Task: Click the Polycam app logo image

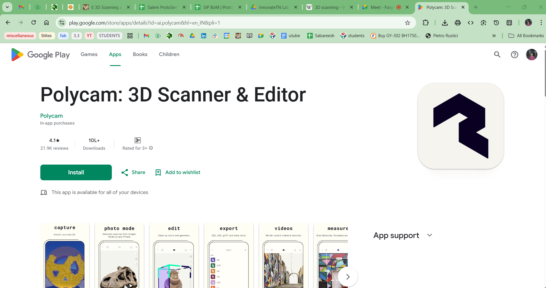Action: pyautogui.click(x=460, y=126)
